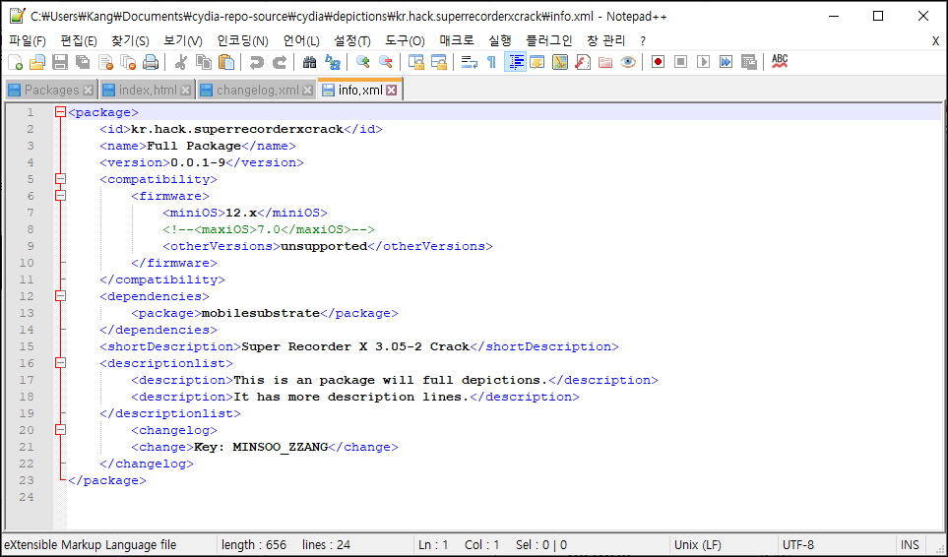This screenshot has height=557, width=948.
Task: Click the Redo arrow icon
Action: click(280, 62)
